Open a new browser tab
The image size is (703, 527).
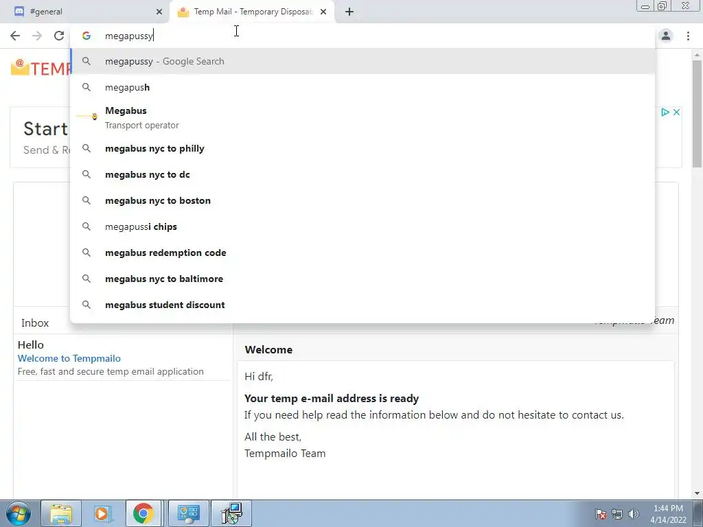(349, 12)
